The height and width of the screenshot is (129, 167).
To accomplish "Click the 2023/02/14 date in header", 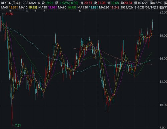I will point(31,3).
